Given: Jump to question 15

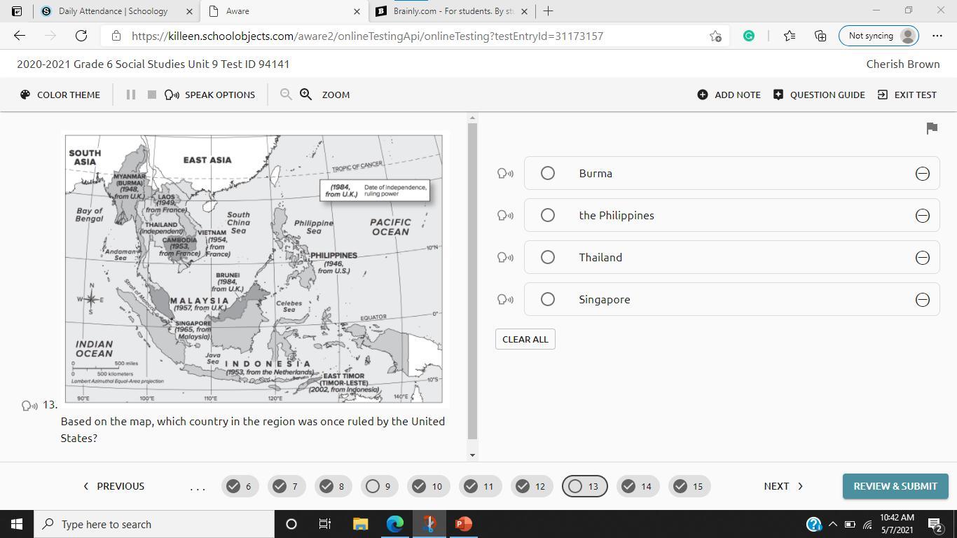Looking at the screenshot, I should 689,486.
